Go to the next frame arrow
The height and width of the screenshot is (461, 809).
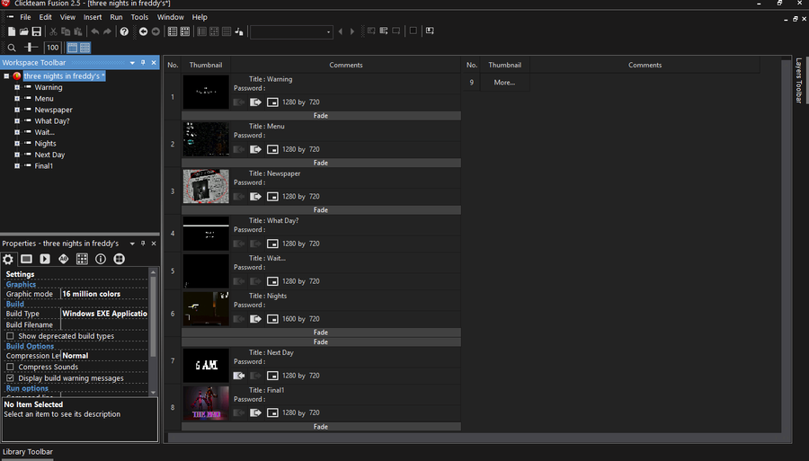(x=352, y=31)
